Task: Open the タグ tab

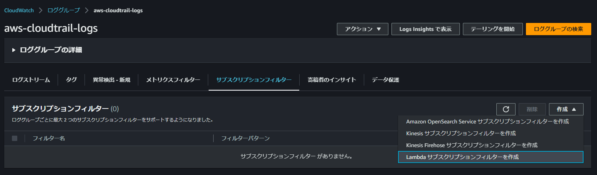Action: [x=71, y=80]
